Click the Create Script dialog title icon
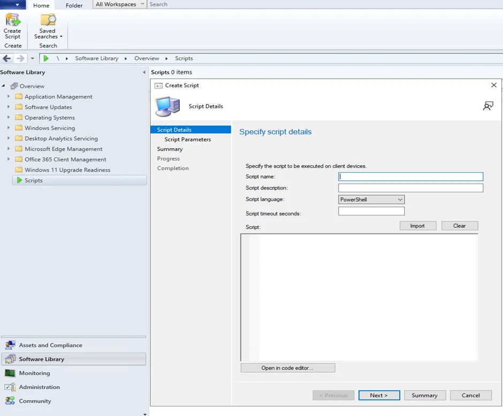The image size is (503, 416). coord(158,86)
